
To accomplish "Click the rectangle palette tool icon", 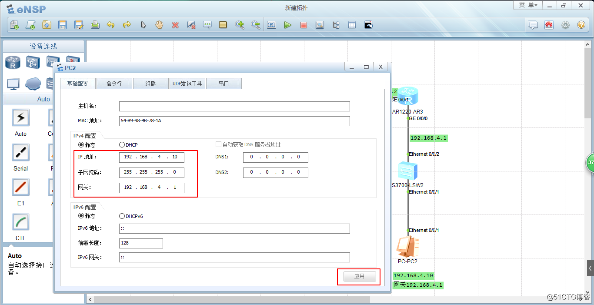I will click(x=223, y=25).
